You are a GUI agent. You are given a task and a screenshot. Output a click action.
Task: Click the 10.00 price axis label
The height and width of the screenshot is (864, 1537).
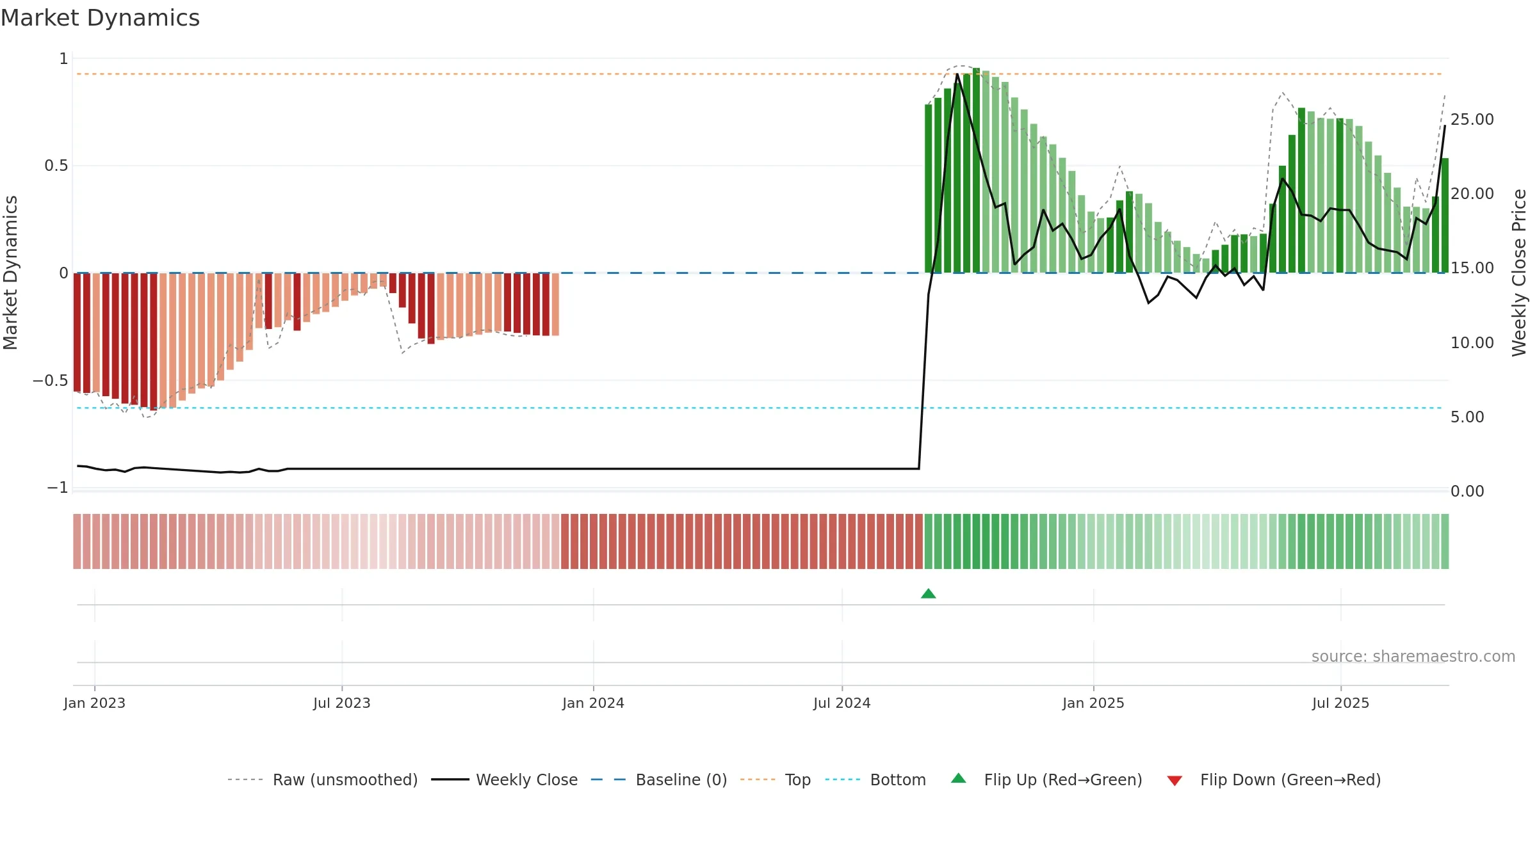(1472, 343)
